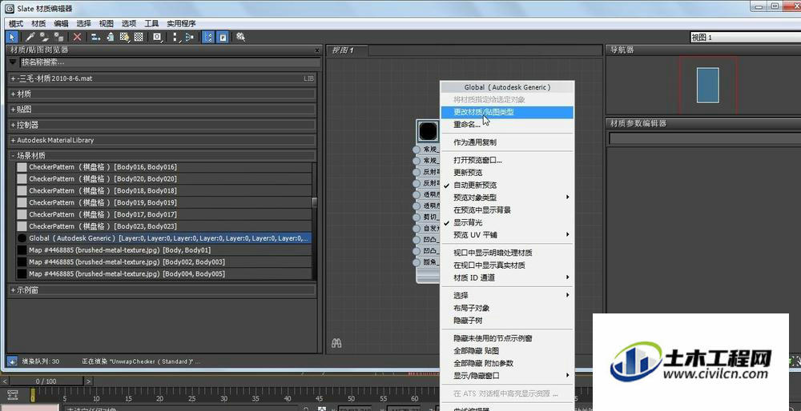Click the Lay Out Children icon
Image resolution: width=801 pixels, height=411 pixels.
(190, 37)
